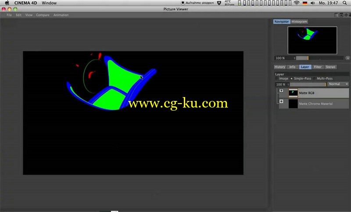Image resolution: width=351 pixels, height=212 pixels.
Task: Click the Mo. 19:47 clock
Action: click(328, 3)
